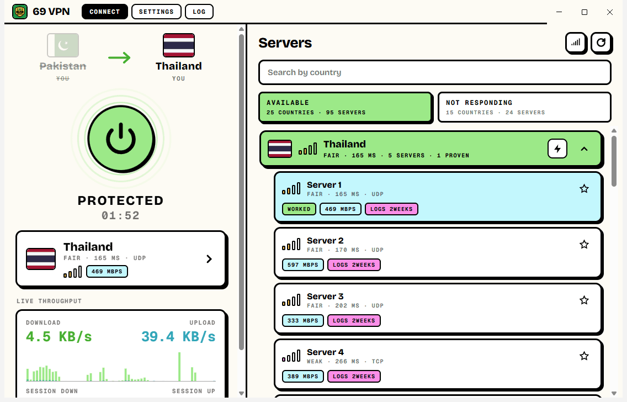Open the Settings tab

click(x=156, y=12)
